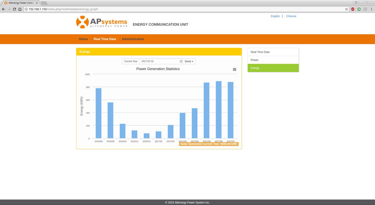The height and width of the screenshot is (205, 375).
Task: Click the green extension icon in toolbar
Action: click(359, 9)
